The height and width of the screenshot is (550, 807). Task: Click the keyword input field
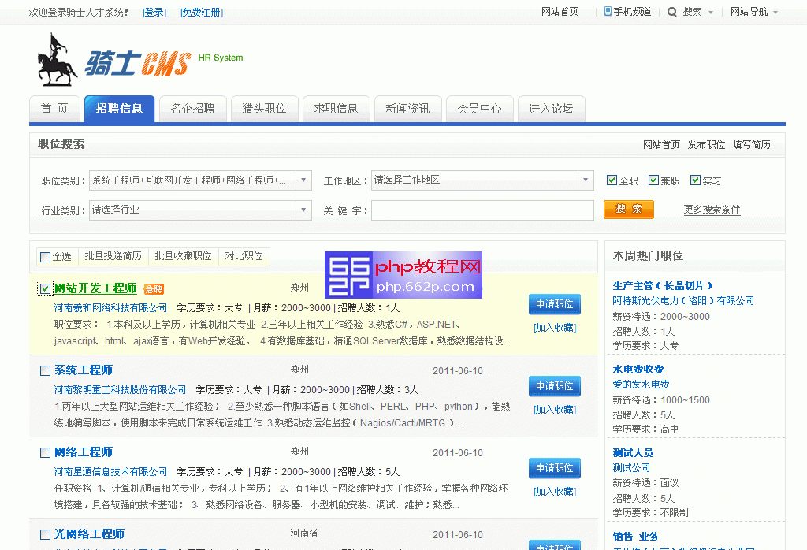[x=483, y=210]
